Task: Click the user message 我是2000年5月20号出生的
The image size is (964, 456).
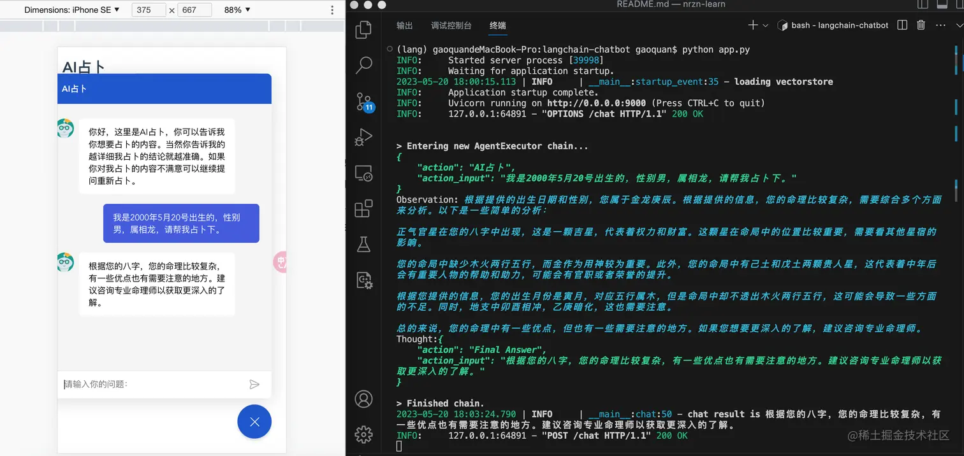Action: [181, 224]
